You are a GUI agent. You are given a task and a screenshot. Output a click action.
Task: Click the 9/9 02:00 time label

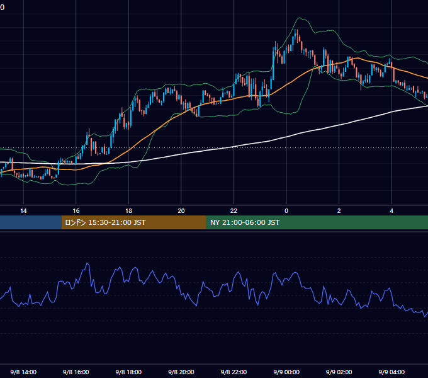click(x=339, y=372)
